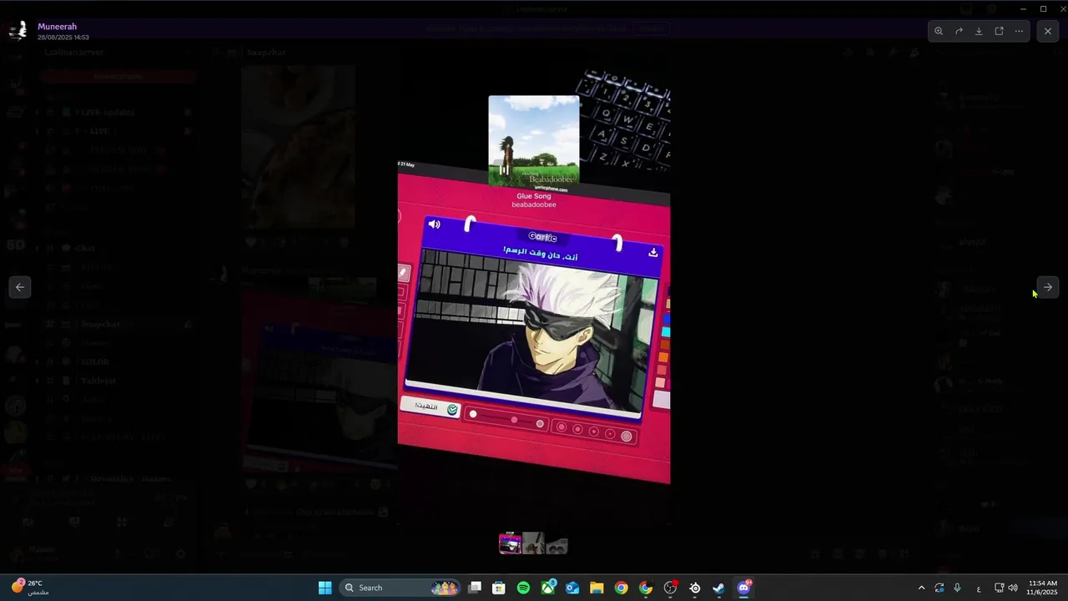Open Task View on the taskbar
Viewport: 1068px width, 601px height.
tap(475, 588)
